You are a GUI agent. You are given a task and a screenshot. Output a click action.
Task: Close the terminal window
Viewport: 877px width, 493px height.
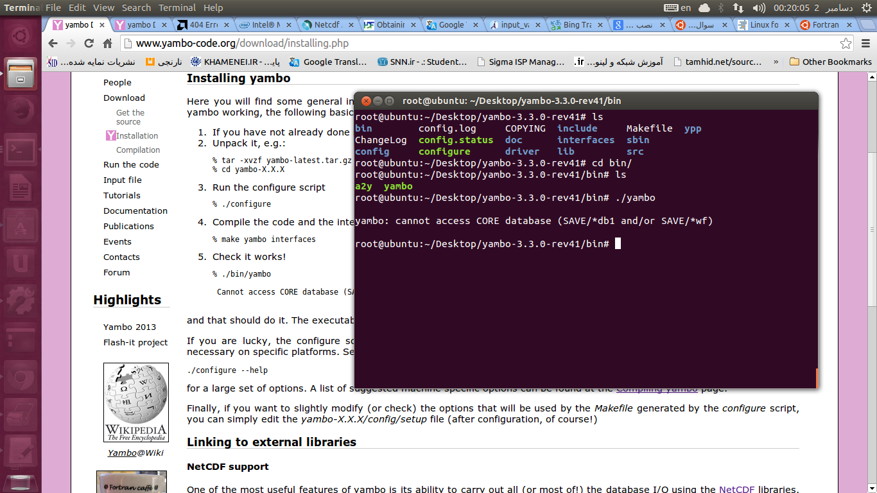(366, 101)
